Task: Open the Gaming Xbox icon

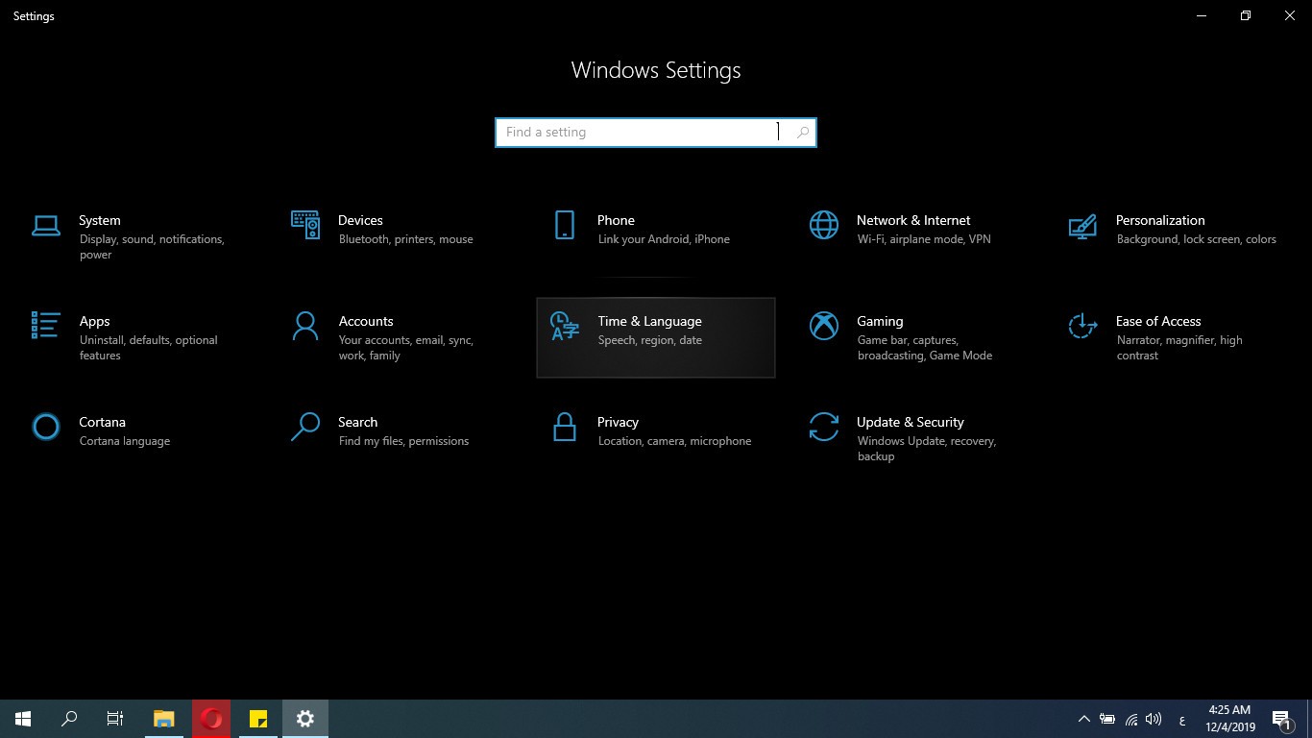Action: [824, 326]
